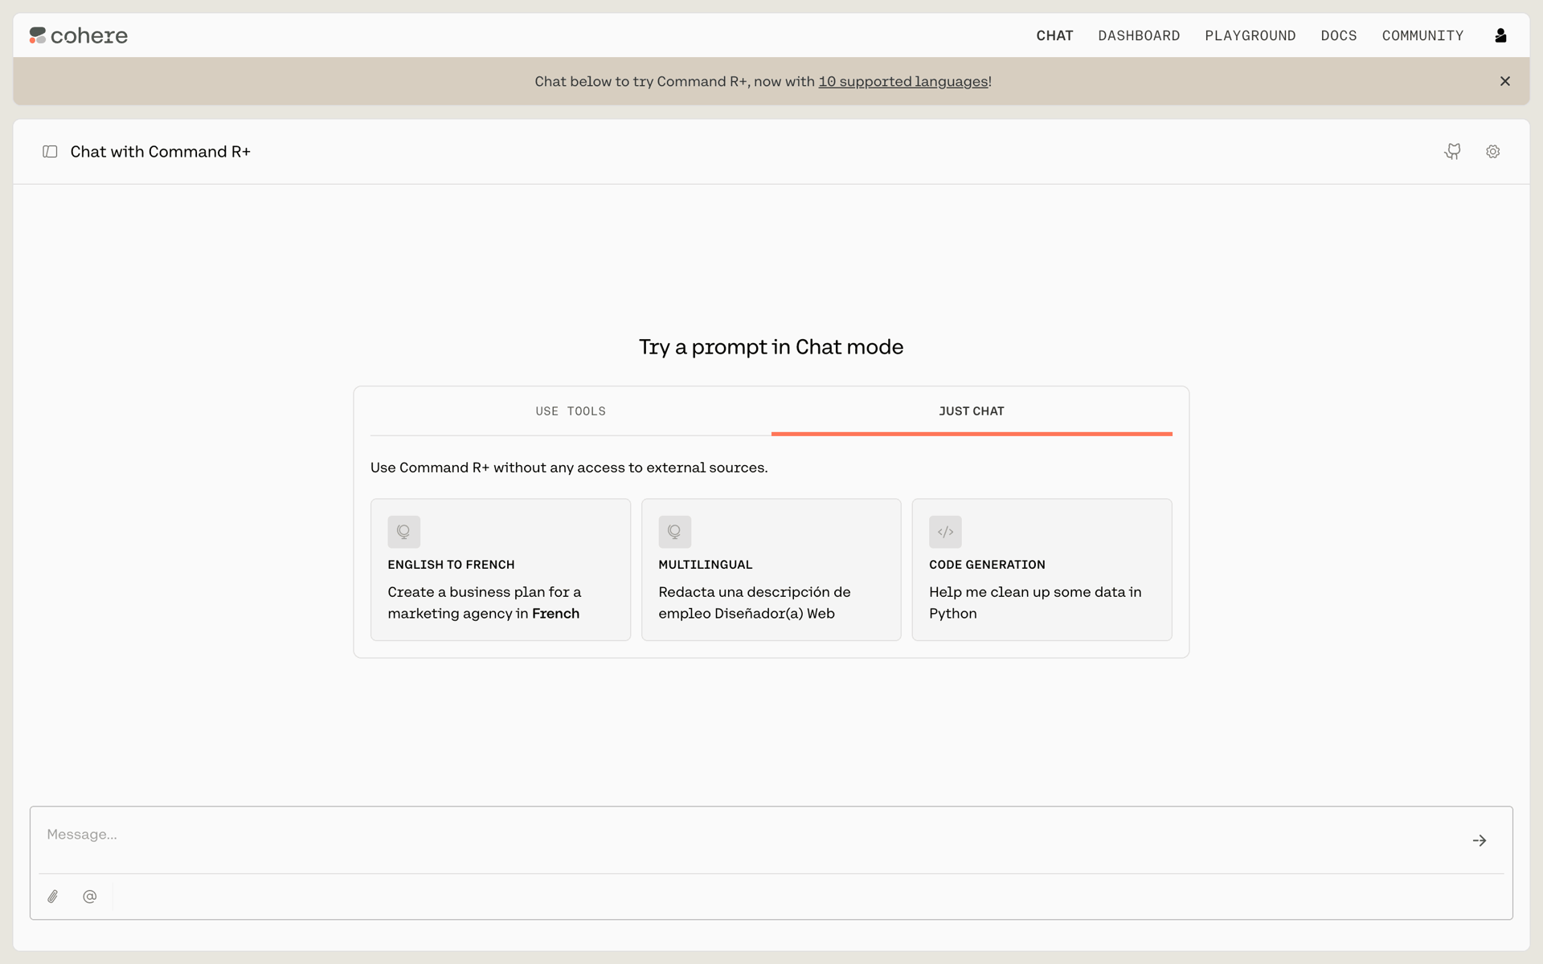Follow the 10 supported languages link
Screen dimensions: 1543x964
tap(903, 81)
